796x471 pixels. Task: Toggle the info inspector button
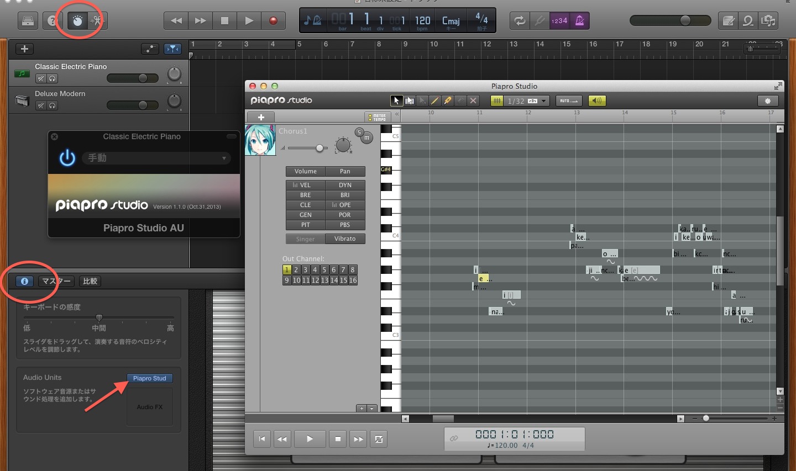[x=24, y=281]
